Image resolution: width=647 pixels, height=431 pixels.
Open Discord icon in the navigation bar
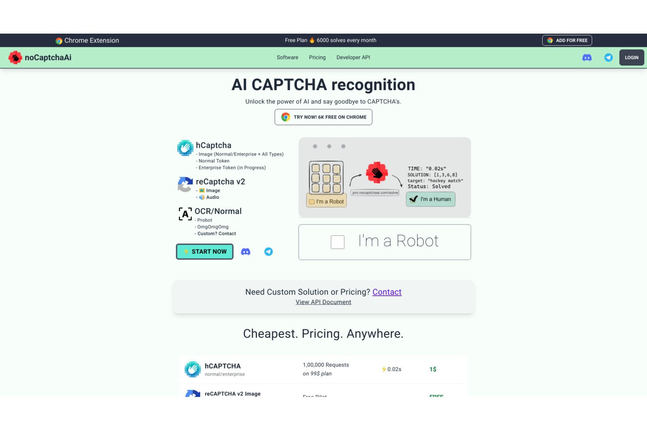[x=587, y=58]
